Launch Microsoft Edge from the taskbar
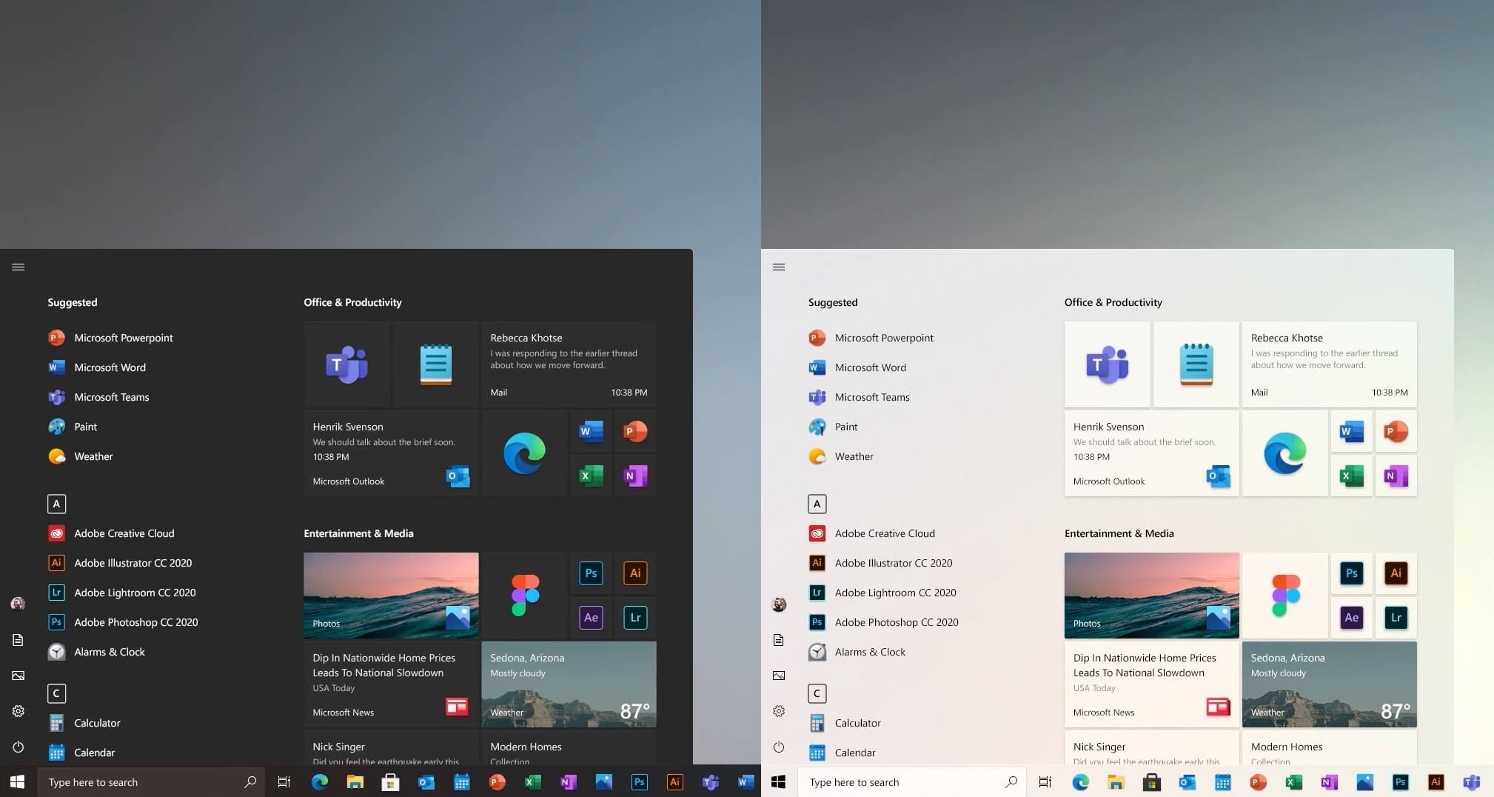Viewport: 1494px width, 797px height. pos(320,781)
